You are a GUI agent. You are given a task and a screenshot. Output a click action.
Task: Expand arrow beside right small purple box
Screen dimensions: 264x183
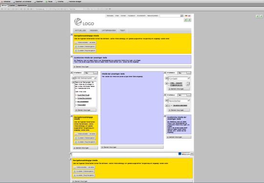[165, 116]
